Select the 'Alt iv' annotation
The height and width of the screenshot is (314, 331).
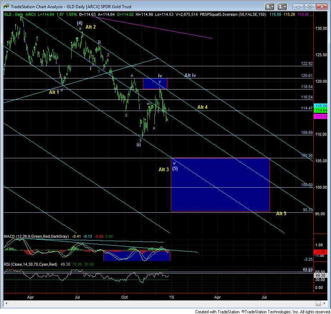pos(190,75)
